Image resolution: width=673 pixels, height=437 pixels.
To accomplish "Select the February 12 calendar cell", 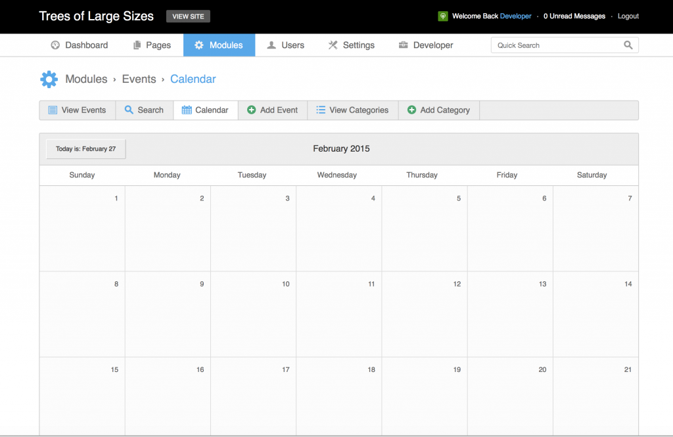I will 425,314.
